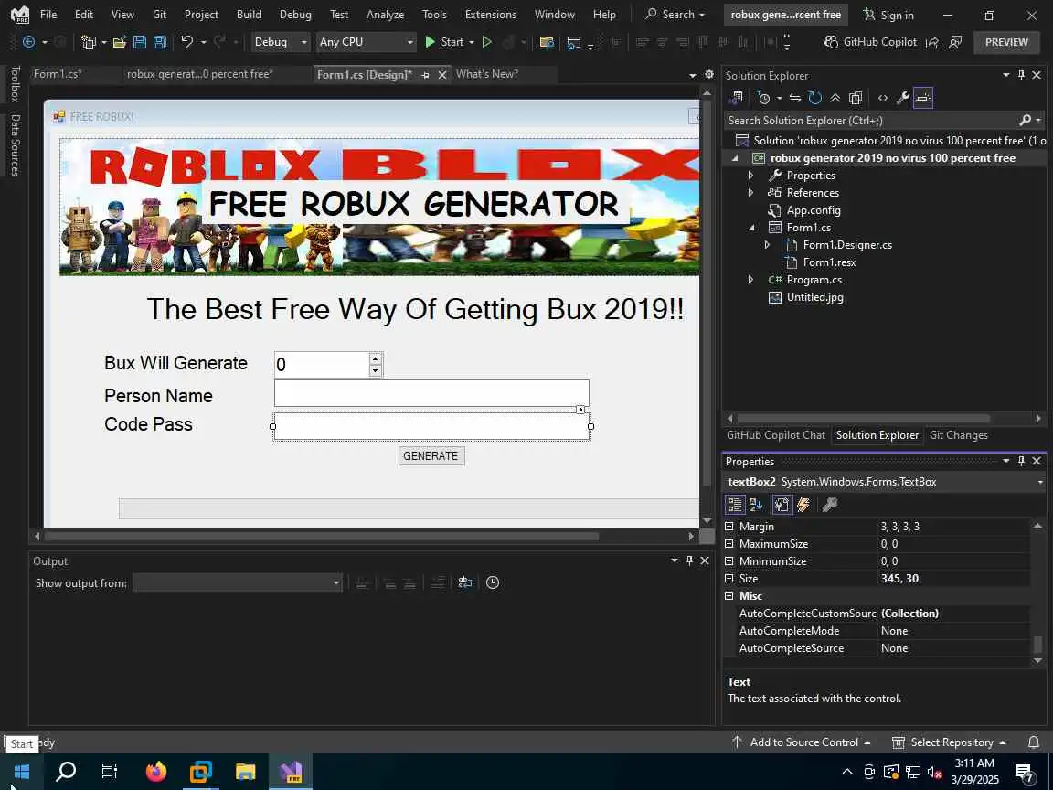Image resolution: width=1053 pixels, height=790 pixels.
Task: Toggle Categorized view in Properties panel
Action: click(735, 505)
